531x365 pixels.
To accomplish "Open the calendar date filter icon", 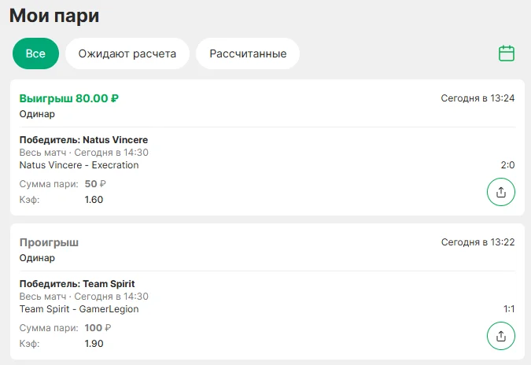I will (x=507, y=53).
